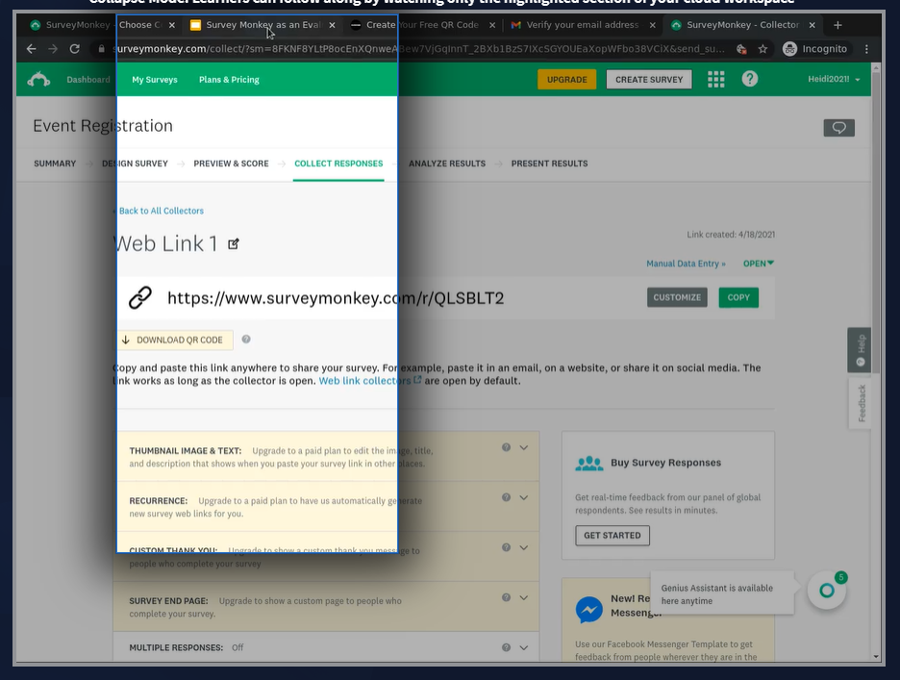This screenshot has height=680, width=900.
Task: Select the Collect Responses step
Action: pyautogui.click(x=338, y=164)
